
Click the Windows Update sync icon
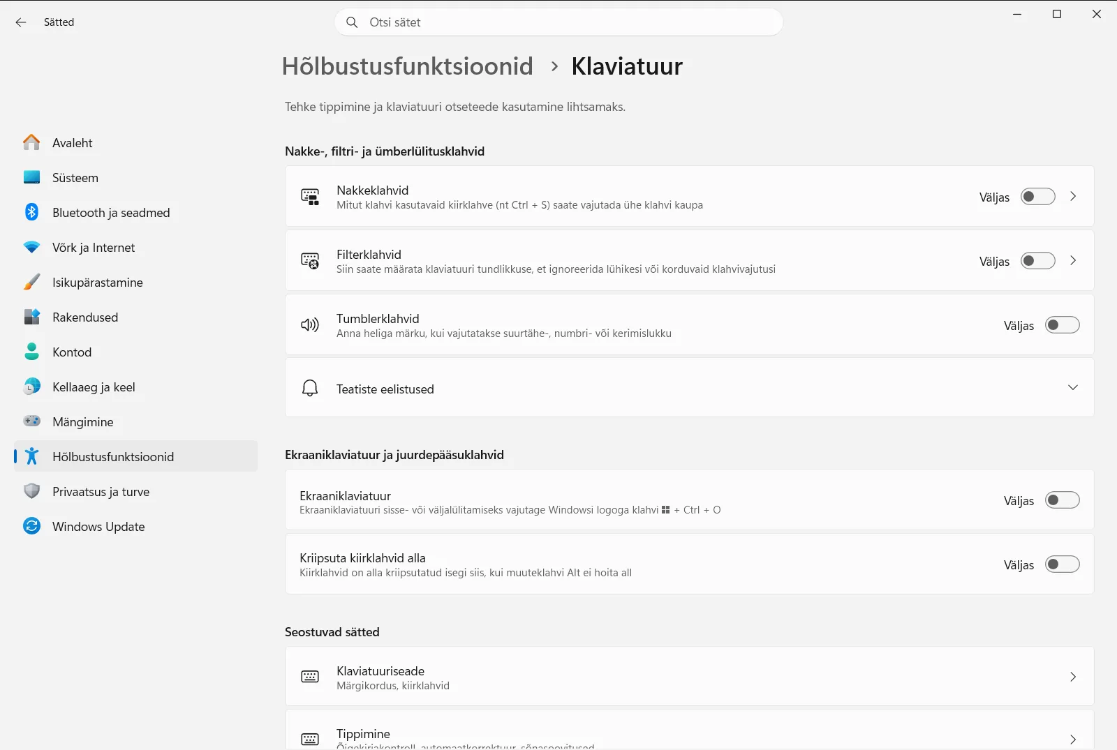pos(31,526)
